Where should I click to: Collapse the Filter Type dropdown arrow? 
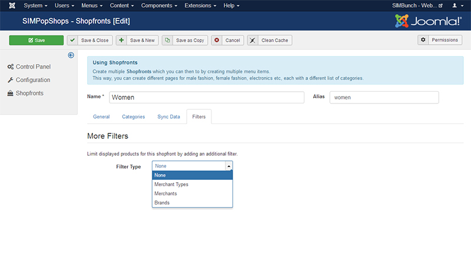[229, 166]
